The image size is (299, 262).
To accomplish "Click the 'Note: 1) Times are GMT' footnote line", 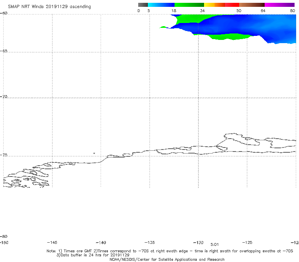I will [170, 251].
